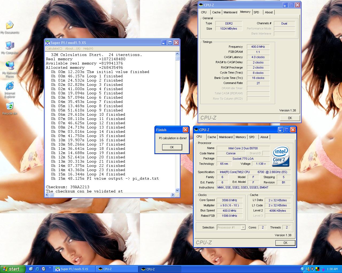Select My Network Places desktop icon
Viewport: 342px width, 273px height.
10,69
